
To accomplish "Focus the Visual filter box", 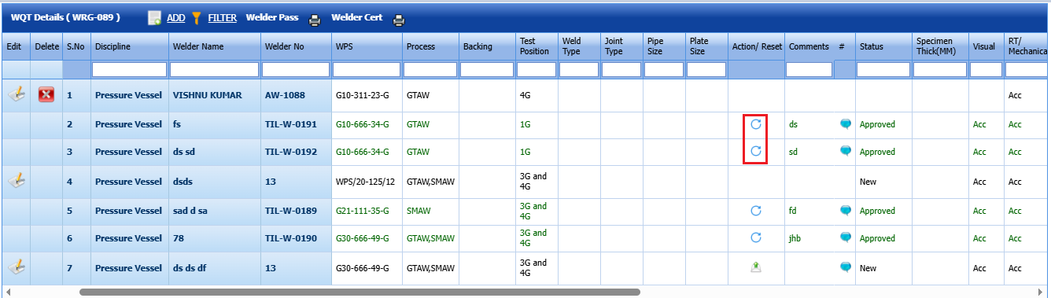I will click(x=986, y=70).
